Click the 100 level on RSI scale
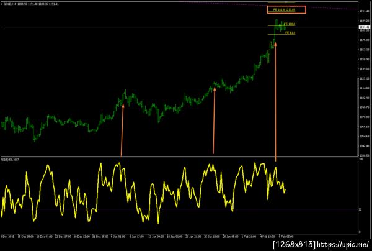The width and height of the screenshot is (372, 251). coord(361,159)
